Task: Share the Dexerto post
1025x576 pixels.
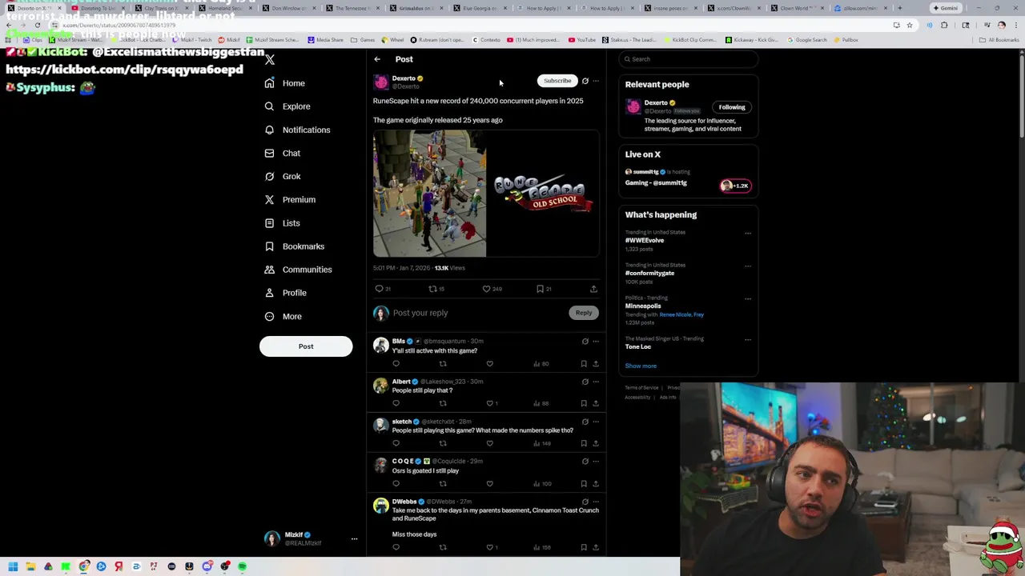Action: 593,289
